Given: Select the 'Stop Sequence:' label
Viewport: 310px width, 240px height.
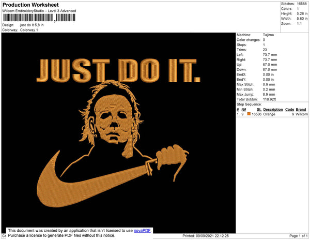Looking at the screenshot, I should point(249,104).
